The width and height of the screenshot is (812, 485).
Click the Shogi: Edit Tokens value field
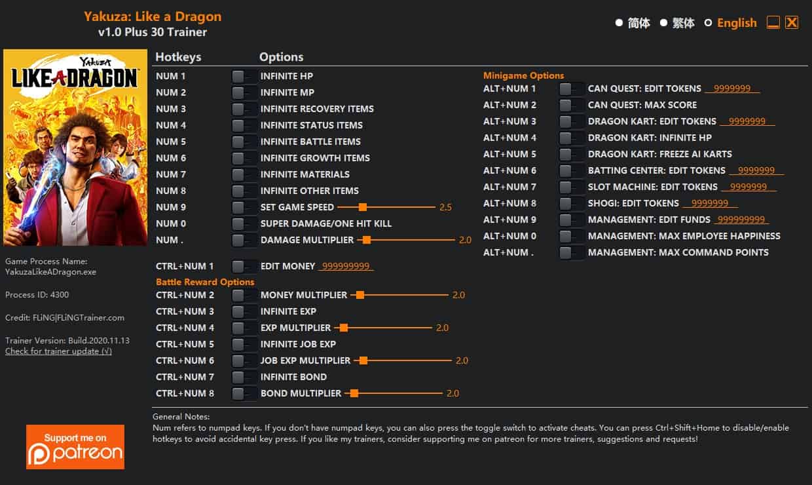(710, 203)
